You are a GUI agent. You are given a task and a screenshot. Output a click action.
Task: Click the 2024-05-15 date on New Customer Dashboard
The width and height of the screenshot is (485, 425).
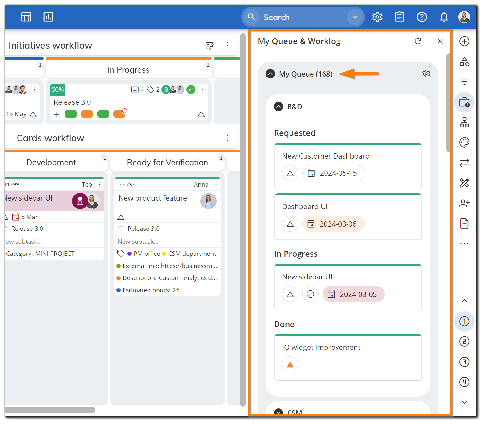point(334,173)
